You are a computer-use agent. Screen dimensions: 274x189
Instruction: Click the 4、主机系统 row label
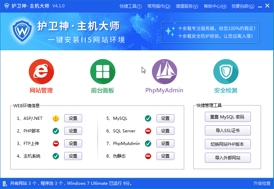click(28, 156)
